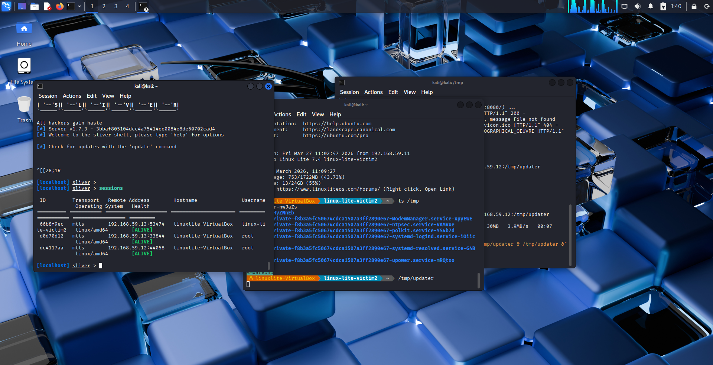Launch Firefox from the top panel
The width and height of the screenshot is (713, 365).
click(x=59, y=6)
